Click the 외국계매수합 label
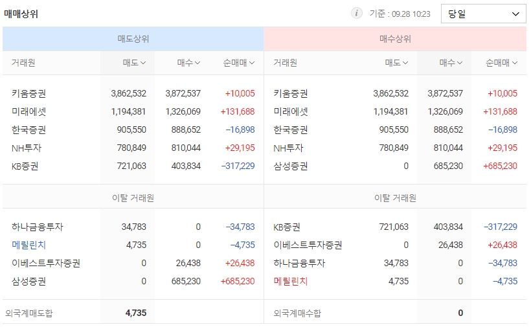The width and height of the screenshot is (531, 327). click(297, 313)
